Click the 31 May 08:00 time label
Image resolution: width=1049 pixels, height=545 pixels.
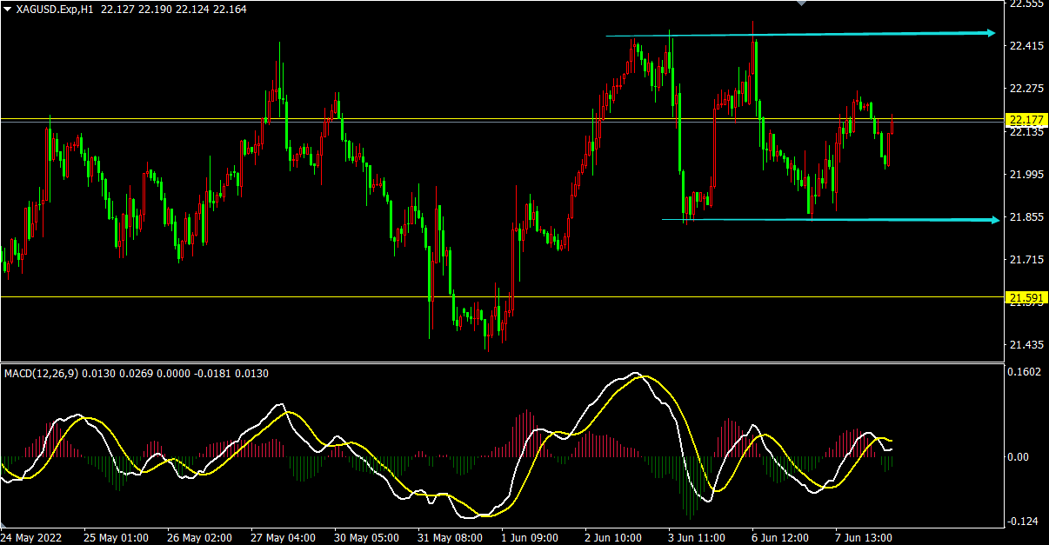pyautogui.click(x=450, y=537)
